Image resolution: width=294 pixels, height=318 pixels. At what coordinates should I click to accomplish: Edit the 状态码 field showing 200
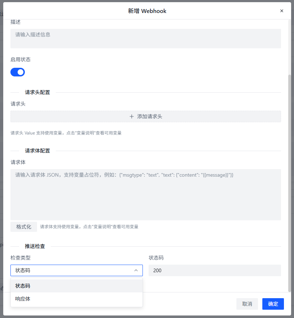214,270
